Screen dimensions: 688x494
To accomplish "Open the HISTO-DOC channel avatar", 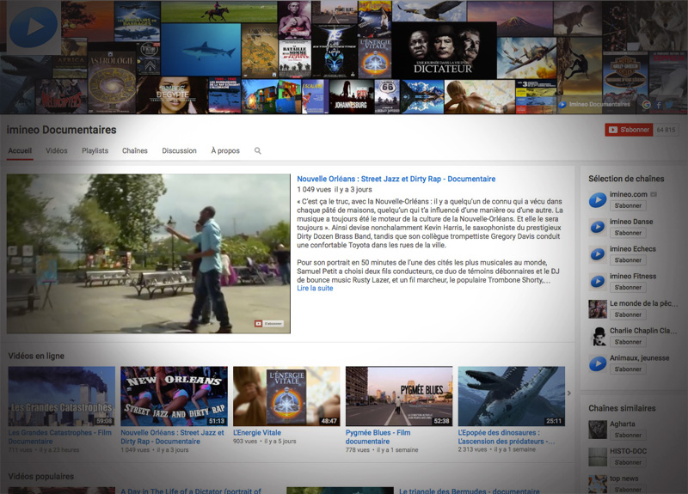I will 597,457.
